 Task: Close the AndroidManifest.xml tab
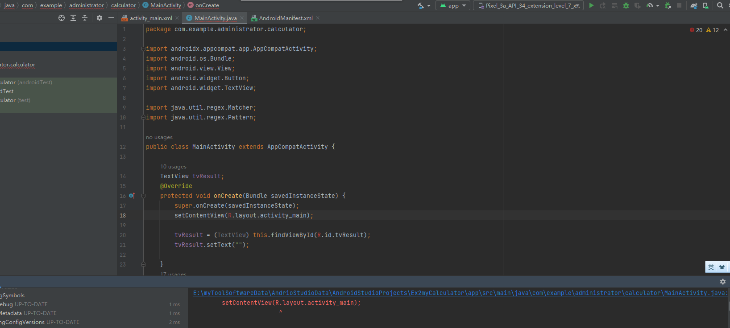(x=318, y=18)
